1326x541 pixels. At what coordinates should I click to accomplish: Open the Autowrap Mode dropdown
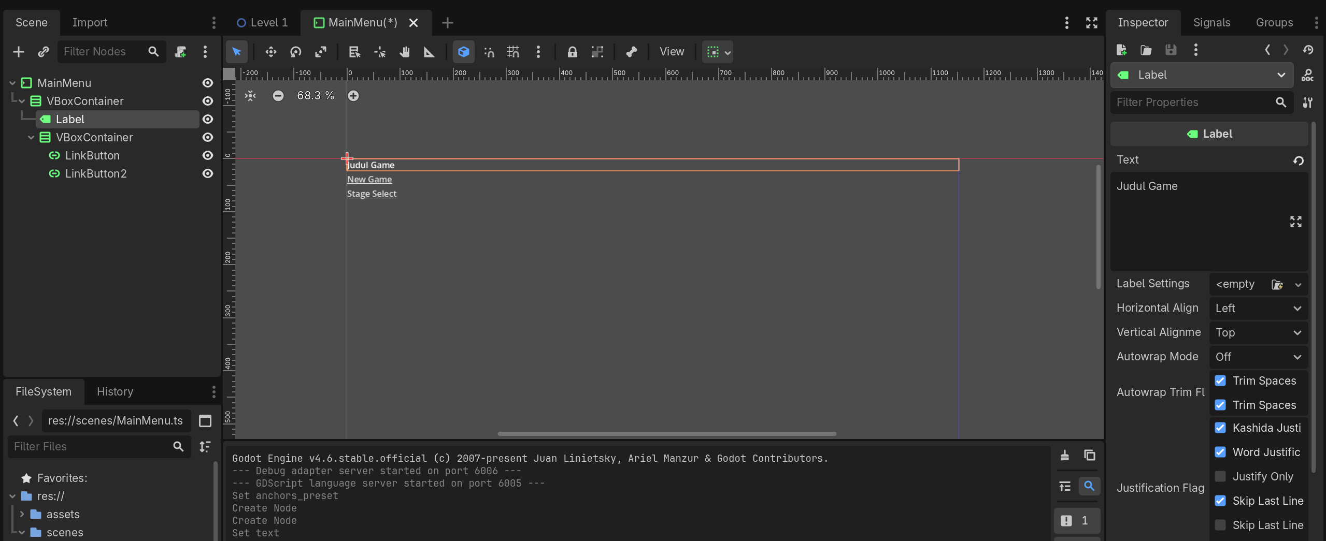click(x=1258, y=357)
